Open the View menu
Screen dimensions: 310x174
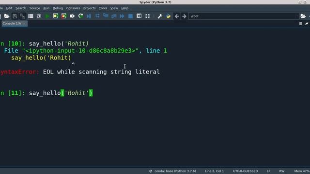[x=114, y=8]
